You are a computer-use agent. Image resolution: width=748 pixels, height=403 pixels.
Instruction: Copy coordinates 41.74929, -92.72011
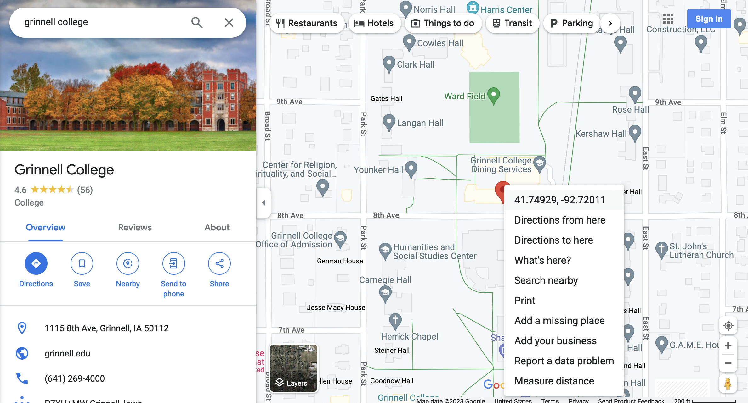click(564, 200)
